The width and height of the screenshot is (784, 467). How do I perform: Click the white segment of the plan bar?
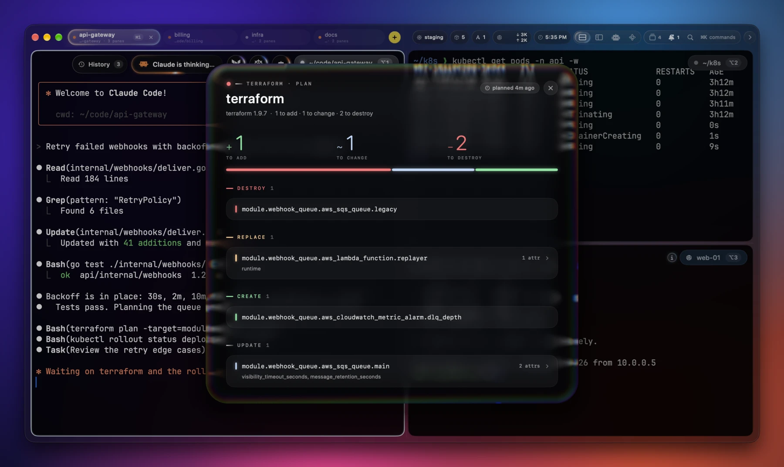433,170
